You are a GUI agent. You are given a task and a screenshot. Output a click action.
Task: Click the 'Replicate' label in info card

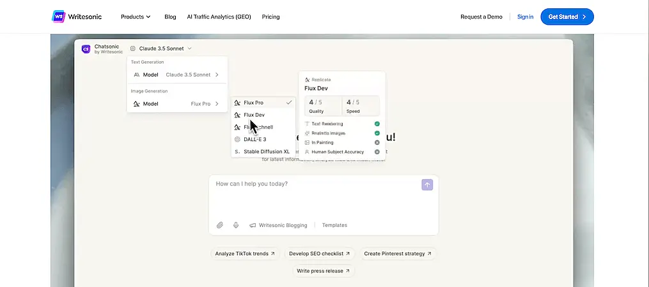(x=321, y=80)
